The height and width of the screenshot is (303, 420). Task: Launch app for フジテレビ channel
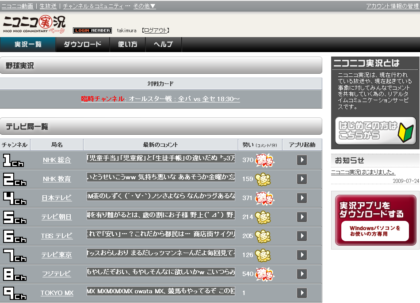point(302,274)
